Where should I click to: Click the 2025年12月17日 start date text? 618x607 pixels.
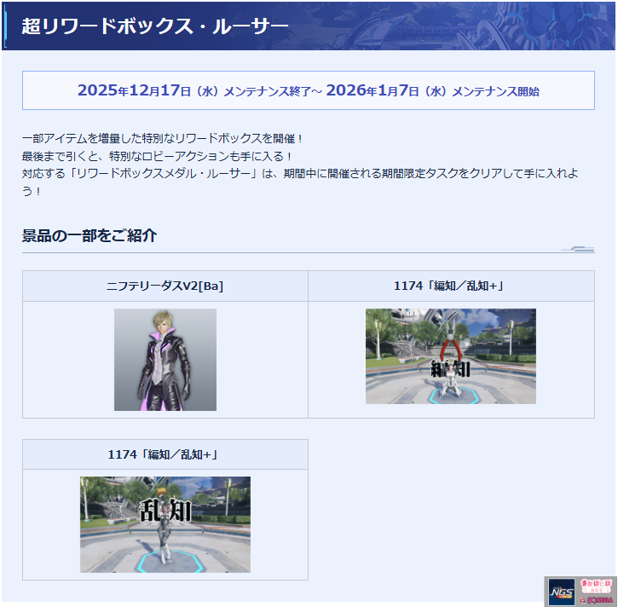tap(134, 90)
